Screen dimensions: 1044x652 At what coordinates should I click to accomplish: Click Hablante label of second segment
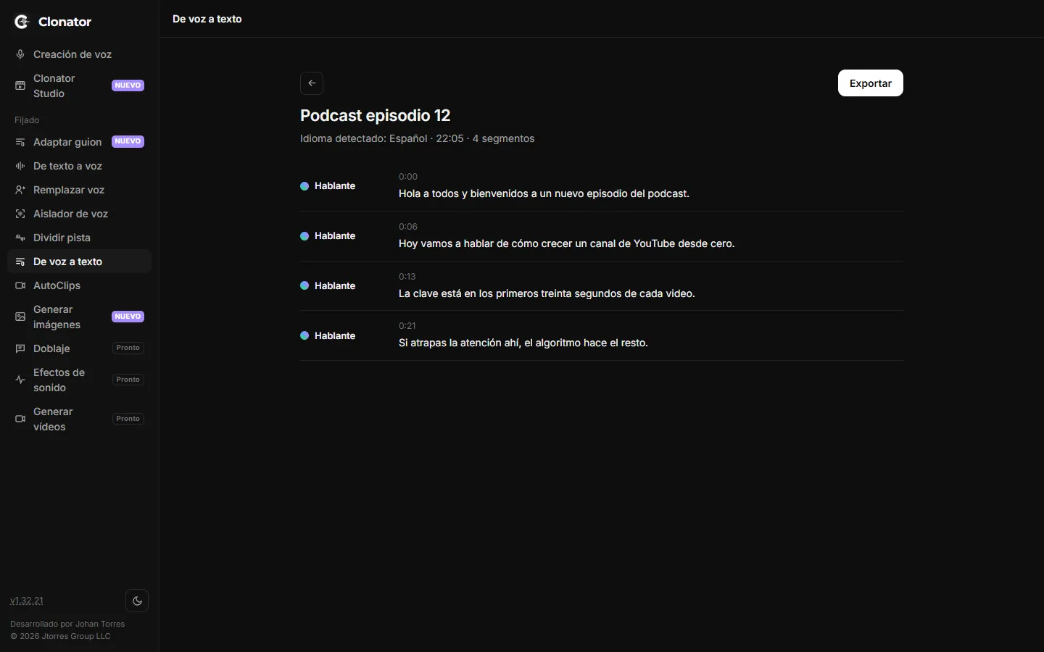335,236
